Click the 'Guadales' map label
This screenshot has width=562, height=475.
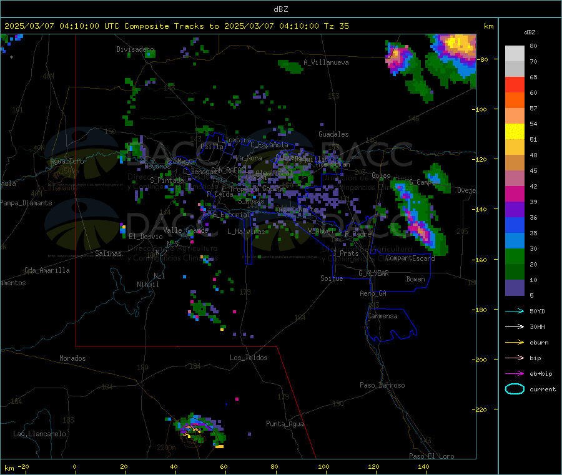click(333, 134)
